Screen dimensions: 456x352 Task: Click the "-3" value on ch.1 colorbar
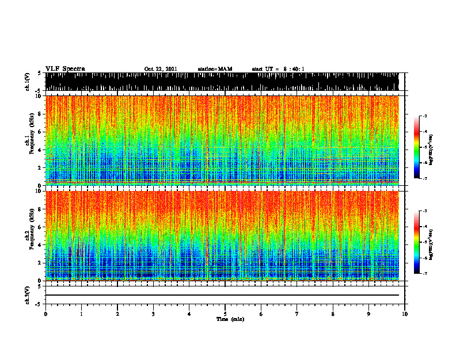tap(425, 116)
